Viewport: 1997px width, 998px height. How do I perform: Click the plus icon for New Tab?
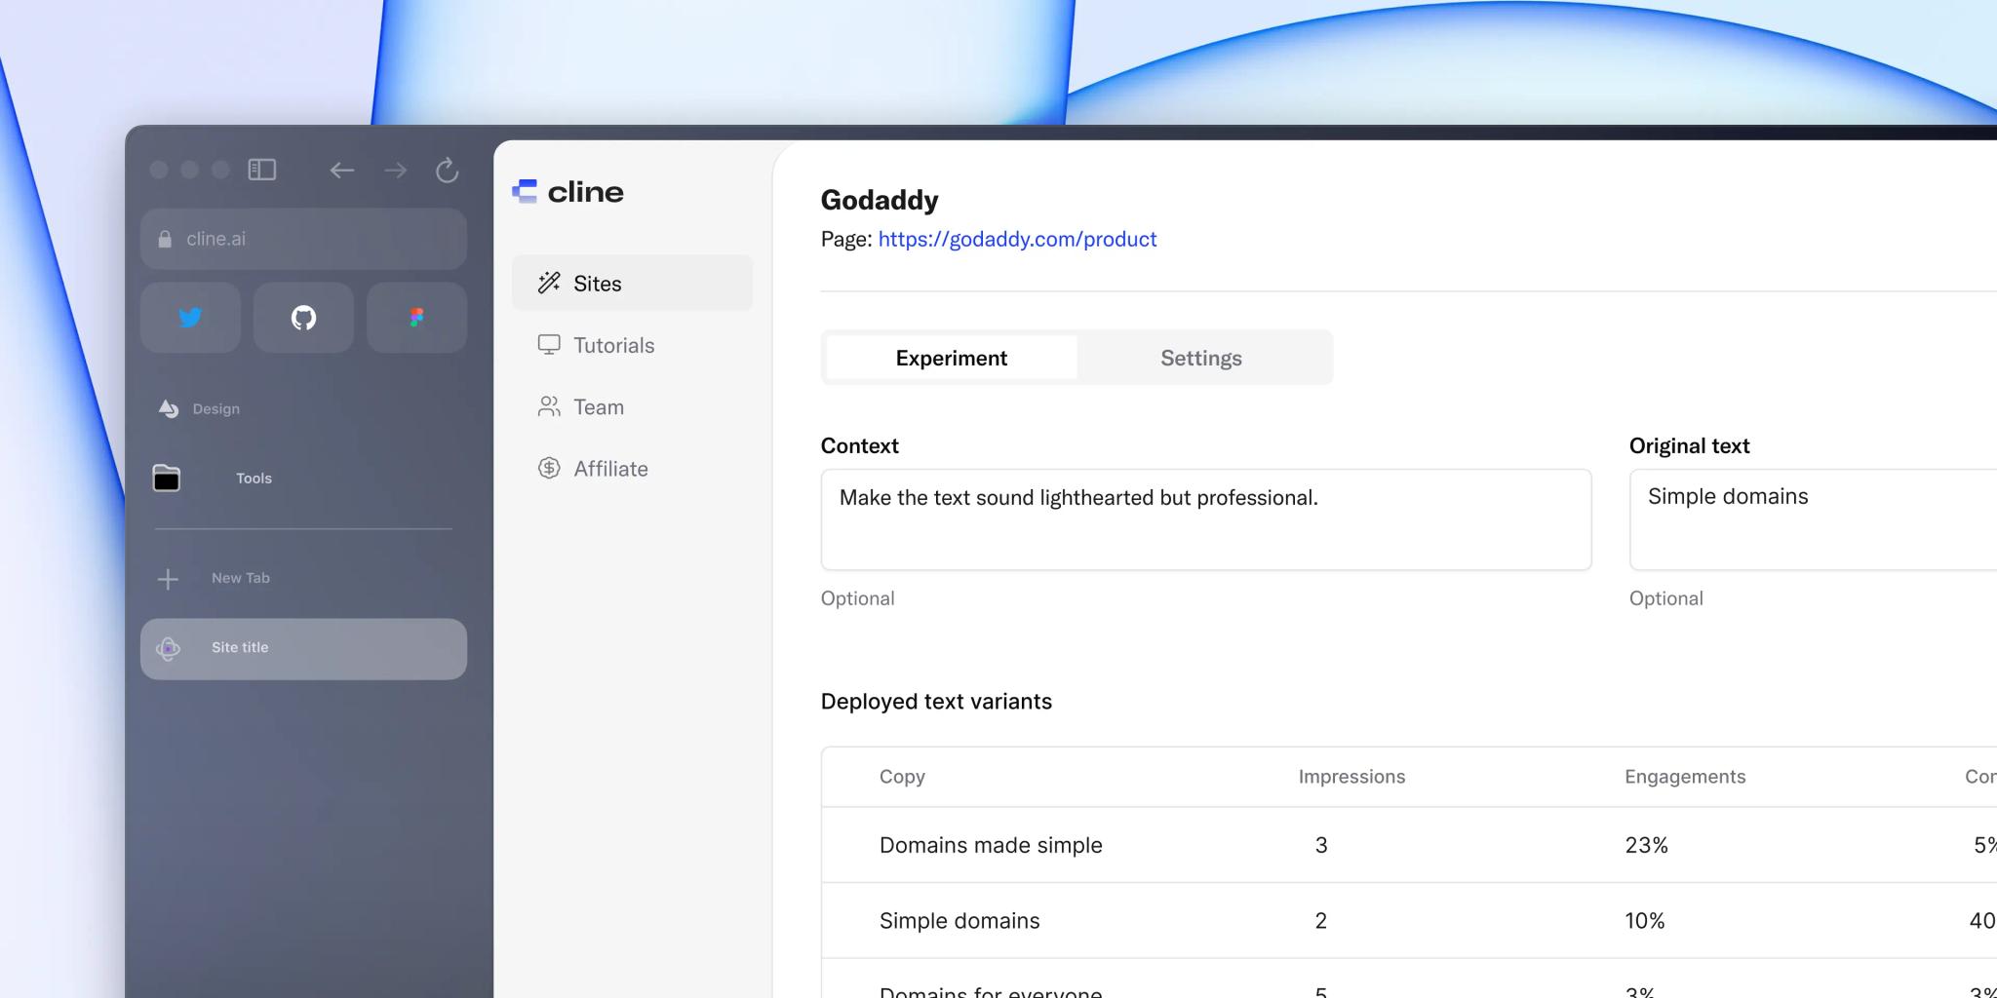pyautogui.click(x=168, y=579)
